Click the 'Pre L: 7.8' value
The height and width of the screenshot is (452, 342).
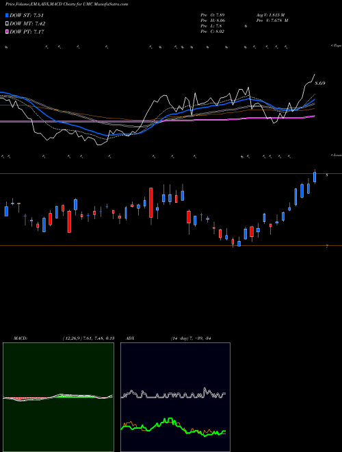[x=211, y=26]
